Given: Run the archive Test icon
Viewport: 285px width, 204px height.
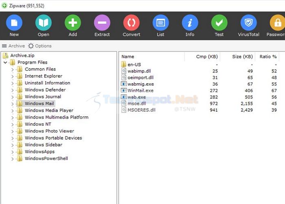Looking at the screenshot, I should click(219, 23).
